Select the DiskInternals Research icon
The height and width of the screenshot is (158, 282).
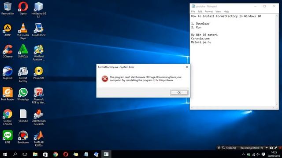pyautogui.click(x=38, y=117)
